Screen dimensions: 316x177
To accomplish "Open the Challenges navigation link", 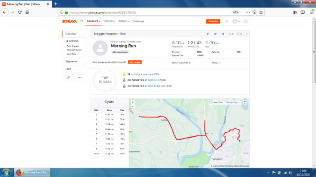I will click(138, 21).
